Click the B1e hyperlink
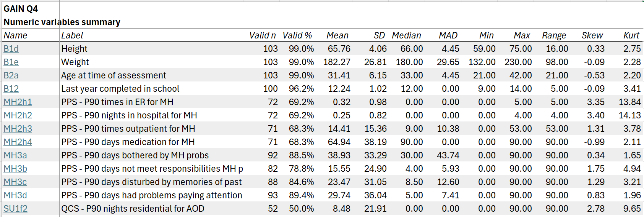Viewport: 644px width, 217px height. tap(11, 62)
